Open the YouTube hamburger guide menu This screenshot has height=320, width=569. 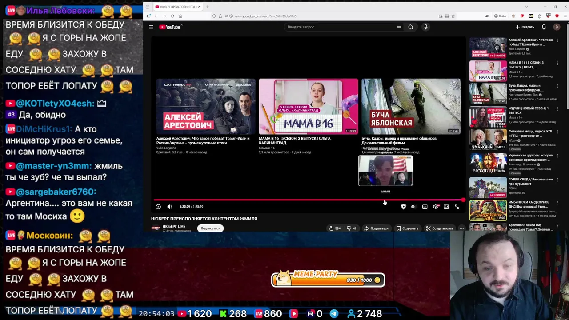click(151, 27)
